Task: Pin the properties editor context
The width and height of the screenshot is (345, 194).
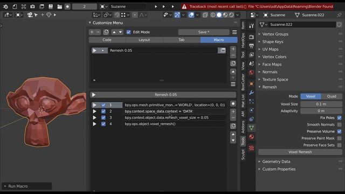Action: [339, 15]
